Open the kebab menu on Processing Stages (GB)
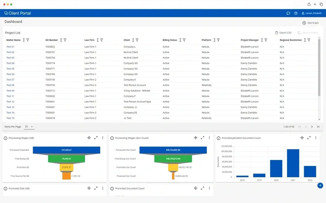The image size is (326, 203). click(x=103, y=137)
